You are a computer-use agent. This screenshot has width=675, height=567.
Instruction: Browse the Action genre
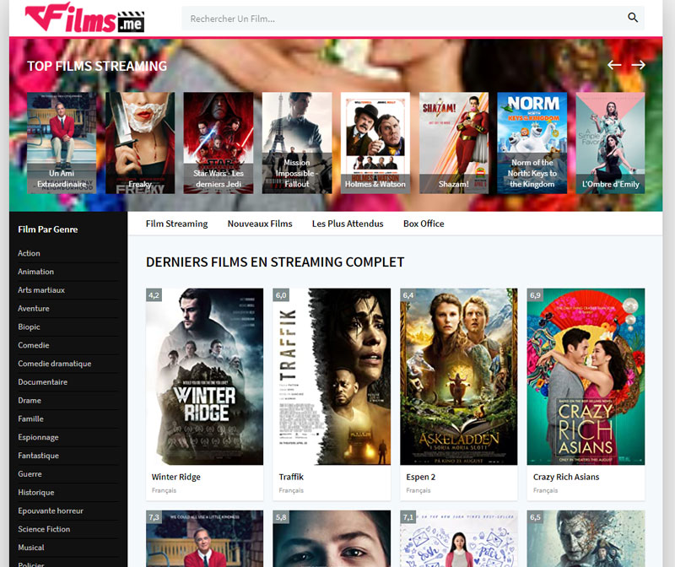point(29,253)
